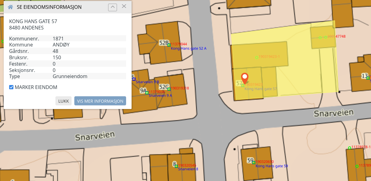
Task: Open Vis Mer Informasjon
Action: 100,101
